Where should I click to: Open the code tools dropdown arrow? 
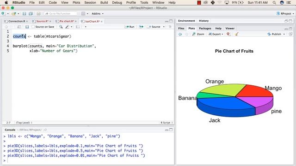(72, 27)
